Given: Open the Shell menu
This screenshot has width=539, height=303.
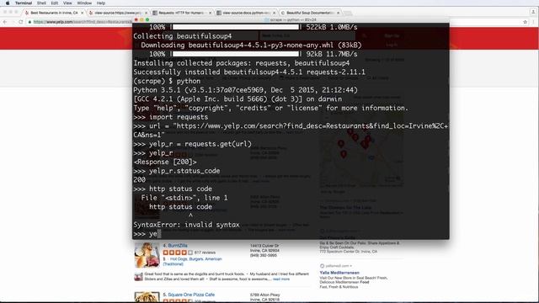Looking at the screenshot, I should (41, 3).
